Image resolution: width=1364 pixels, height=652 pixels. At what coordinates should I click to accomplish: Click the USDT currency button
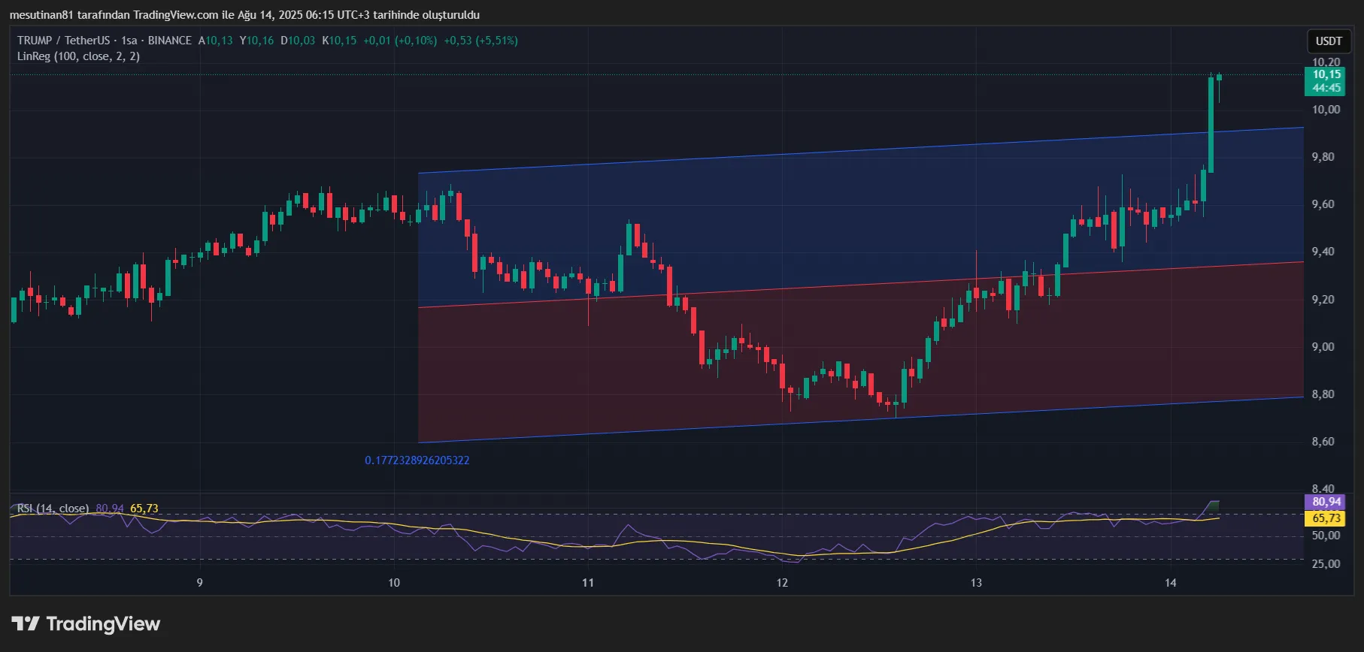[x=1328, y=41]
